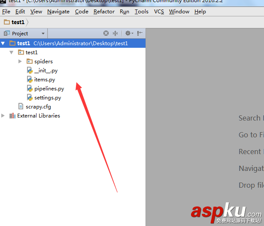Click the Search hint text in editor

[251, 118]
